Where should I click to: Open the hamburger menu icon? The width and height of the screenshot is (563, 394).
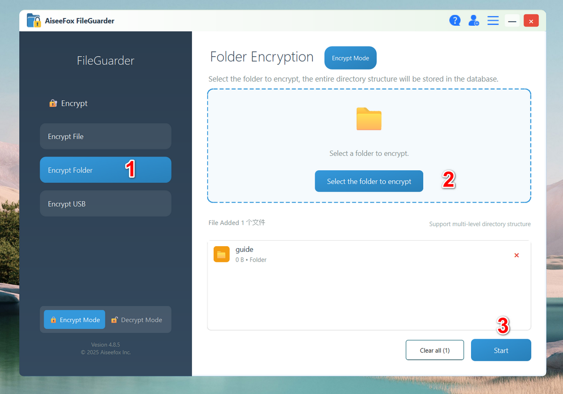(x=493, y=20)
